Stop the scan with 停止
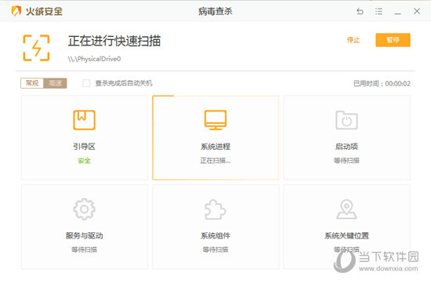431x284 pixels. pyautogui.click(x=353, y=40)
